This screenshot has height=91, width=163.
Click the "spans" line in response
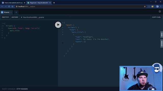coord(80,41)
